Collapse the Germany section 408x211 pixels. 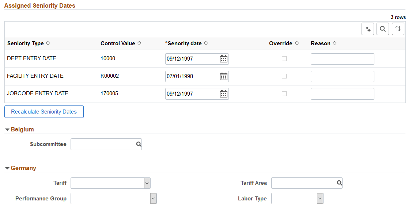pos(7,168)
